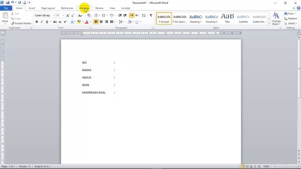This screenshot has width=301, height=169.
Task: Apply the Normal style
Action: coord(164,19)
